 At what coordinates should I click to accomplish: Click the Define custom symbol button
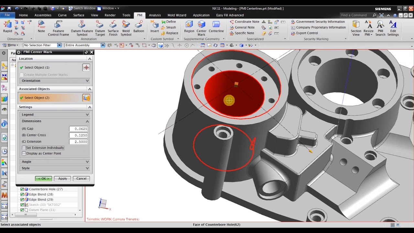tap(169, 22)
